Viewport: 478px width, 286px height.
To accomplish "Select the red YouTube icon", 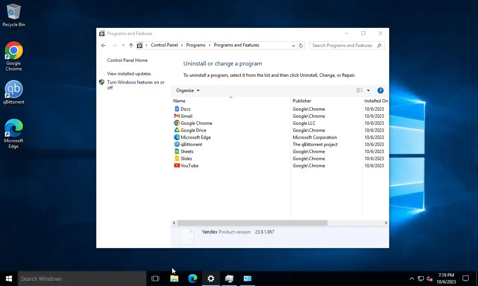I will pos(177,165).
